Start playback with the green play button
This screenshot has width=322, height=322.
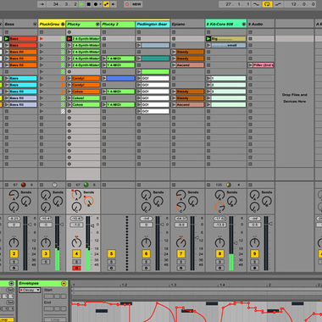pos(81,4)
